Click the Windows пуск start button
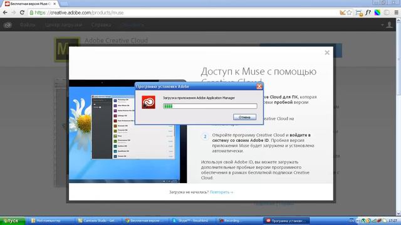 13,221
